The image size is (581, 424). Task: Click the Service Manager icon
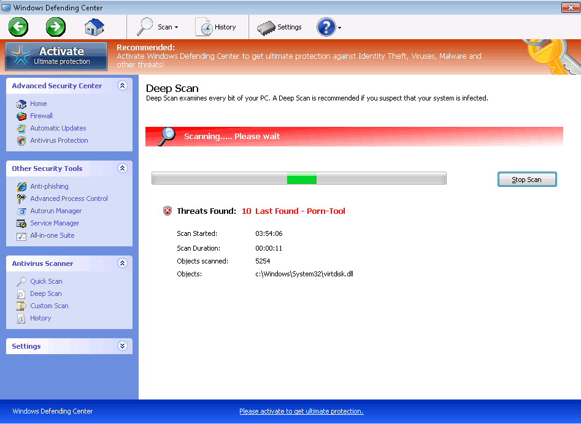click(x=21, y=223)
